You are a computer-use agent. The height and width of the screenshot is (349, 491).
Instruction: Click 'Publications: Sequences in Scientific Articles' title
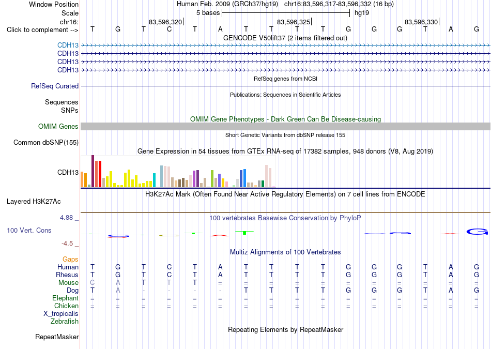pos(285,95)
